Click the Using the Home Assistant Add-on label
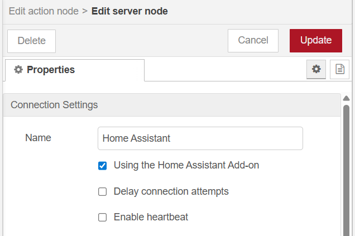355x236 pixels. tap(186, 165)
